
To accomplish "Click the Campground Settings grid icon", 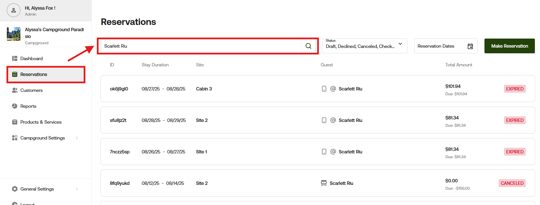I will click(15, 138).
